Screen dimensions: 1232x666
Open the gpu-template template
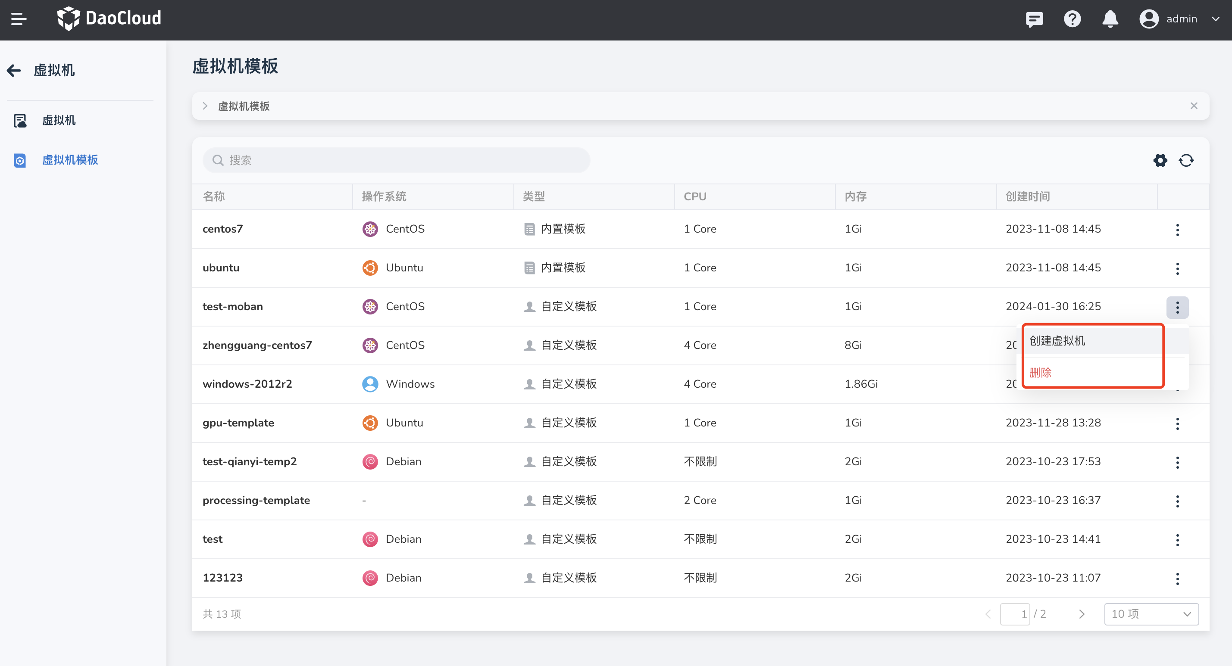click(238, 423)
